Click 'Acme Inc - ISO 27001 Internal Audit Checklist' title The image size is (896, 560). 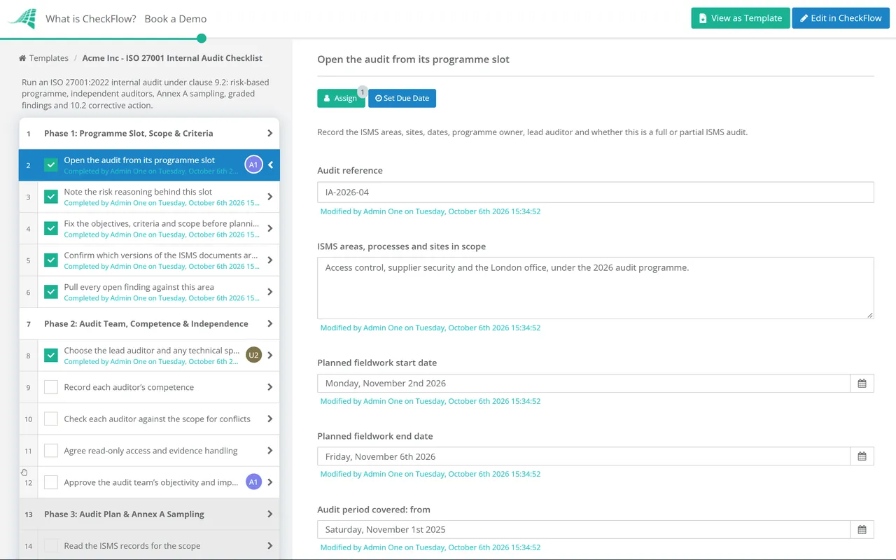tap(172, 58)
